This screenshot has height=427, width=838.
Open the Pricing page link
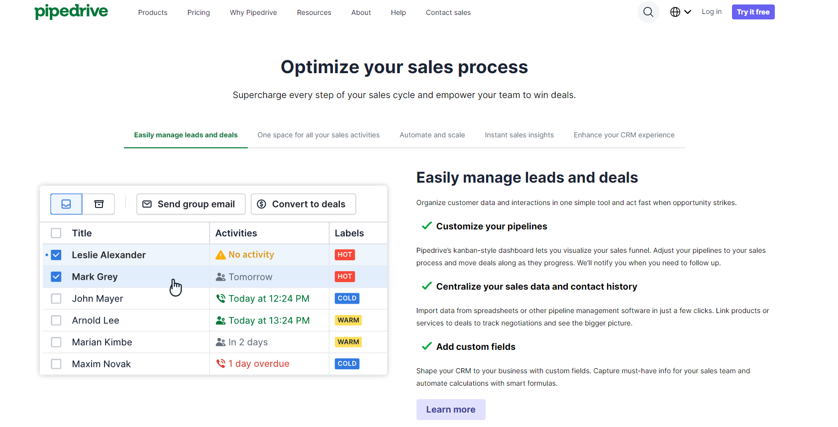(199, 12)
